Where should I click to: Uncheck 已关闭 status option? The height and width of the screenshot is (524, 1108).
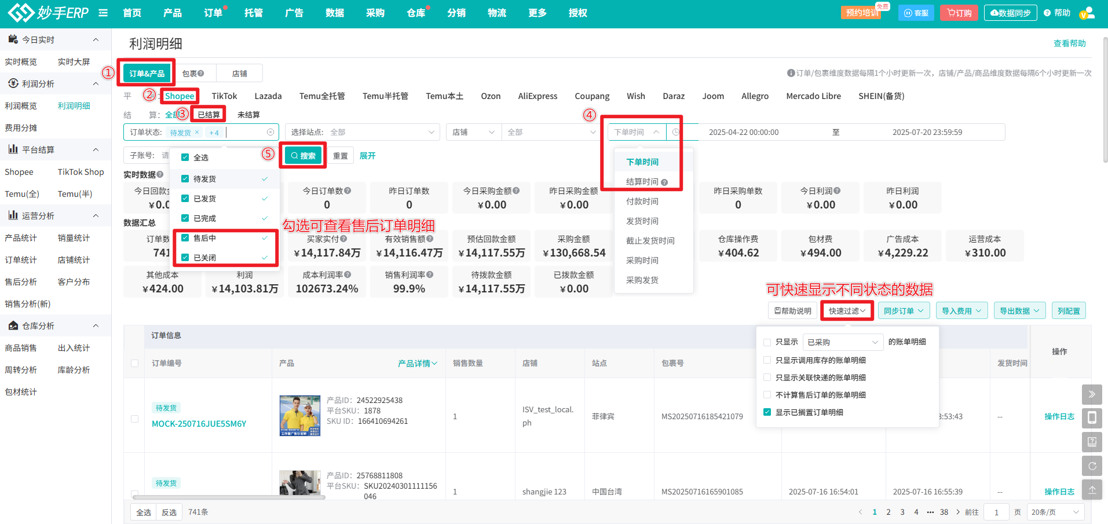click(x=185, y=258)
